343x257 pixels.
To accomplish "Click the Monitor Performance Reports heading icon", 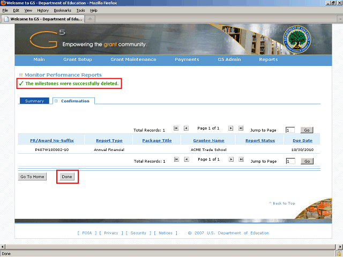I will click(21, 75).
